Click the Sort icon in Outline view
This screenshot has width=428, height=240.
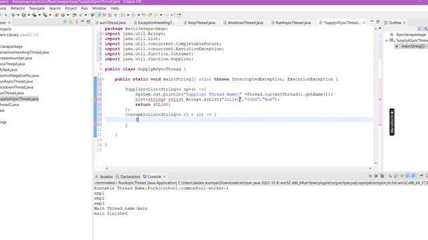click(x=425, y=29)
